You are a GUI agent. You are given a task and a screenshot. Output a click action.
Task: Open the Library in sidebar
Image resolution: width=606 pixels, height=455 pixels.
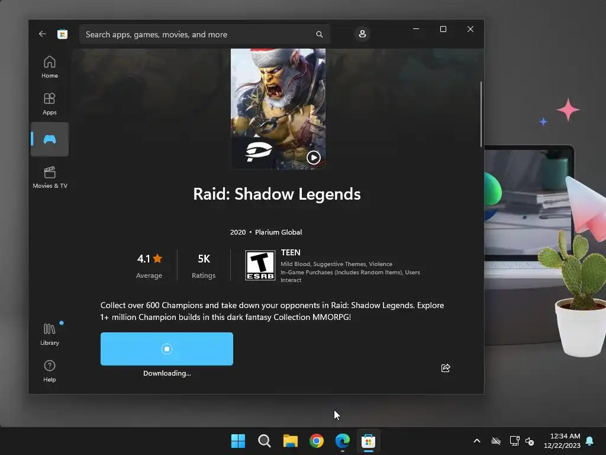click(x=50, y=334)
